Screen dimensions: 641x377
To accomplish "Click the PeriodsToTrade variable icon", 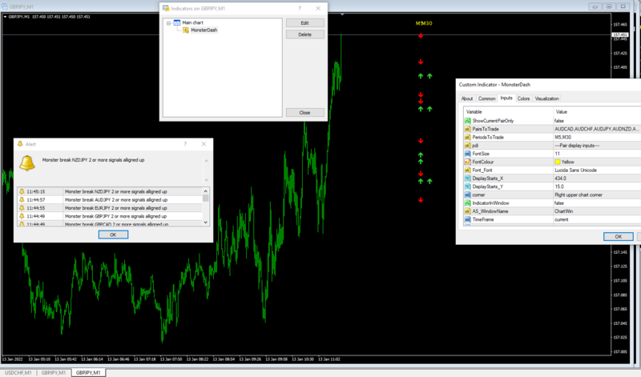I will pos(468,137).
